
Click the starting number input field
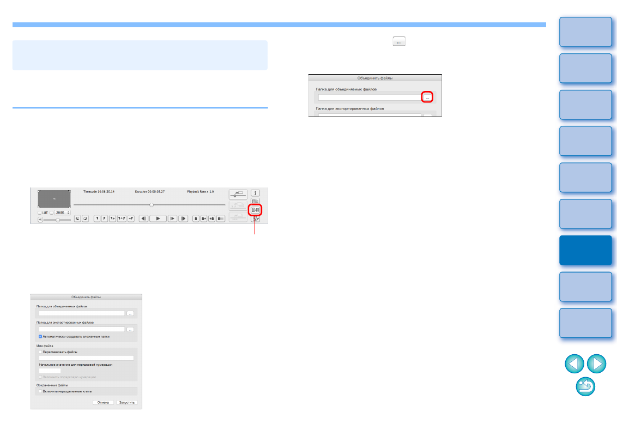point(50,371)
